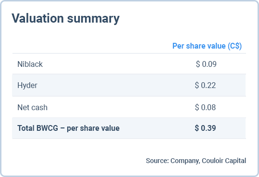This screenshot has height=177, width=259.
Task: Select the Per share value (C$) column header
Action: pyautogui.click(x=207, y=46)
